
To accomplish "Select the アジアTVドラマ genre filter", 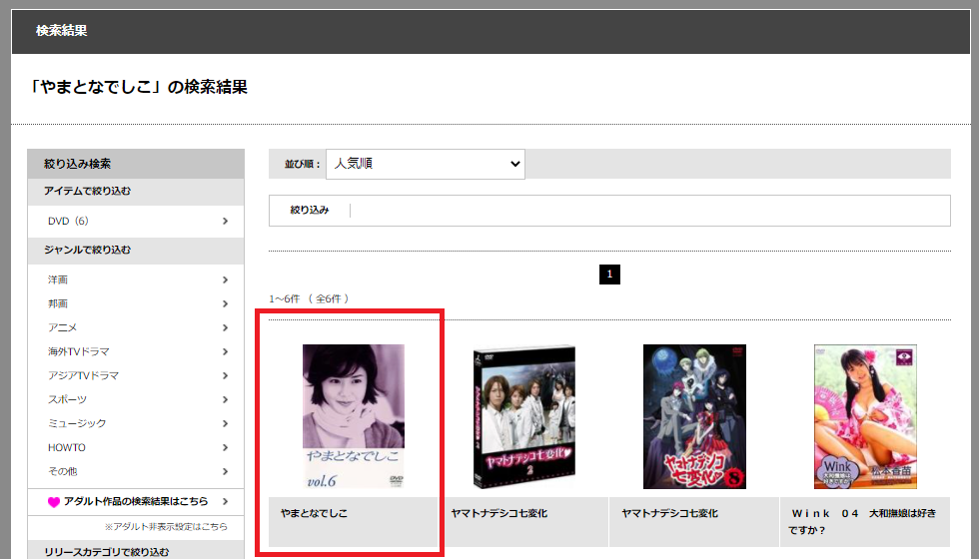I will click(136, 375).
